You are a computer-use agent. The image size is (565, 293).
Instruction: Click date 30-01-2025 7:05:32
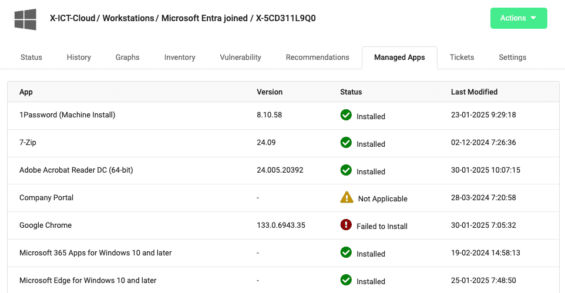[x=483, y=225]
